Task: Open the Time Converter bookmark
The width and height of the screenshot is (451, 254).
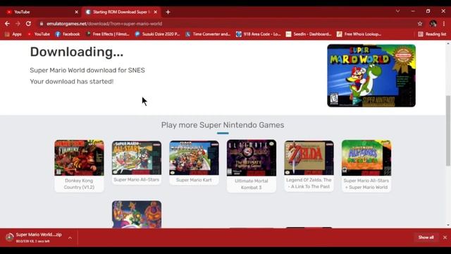Action: (208, 34)
